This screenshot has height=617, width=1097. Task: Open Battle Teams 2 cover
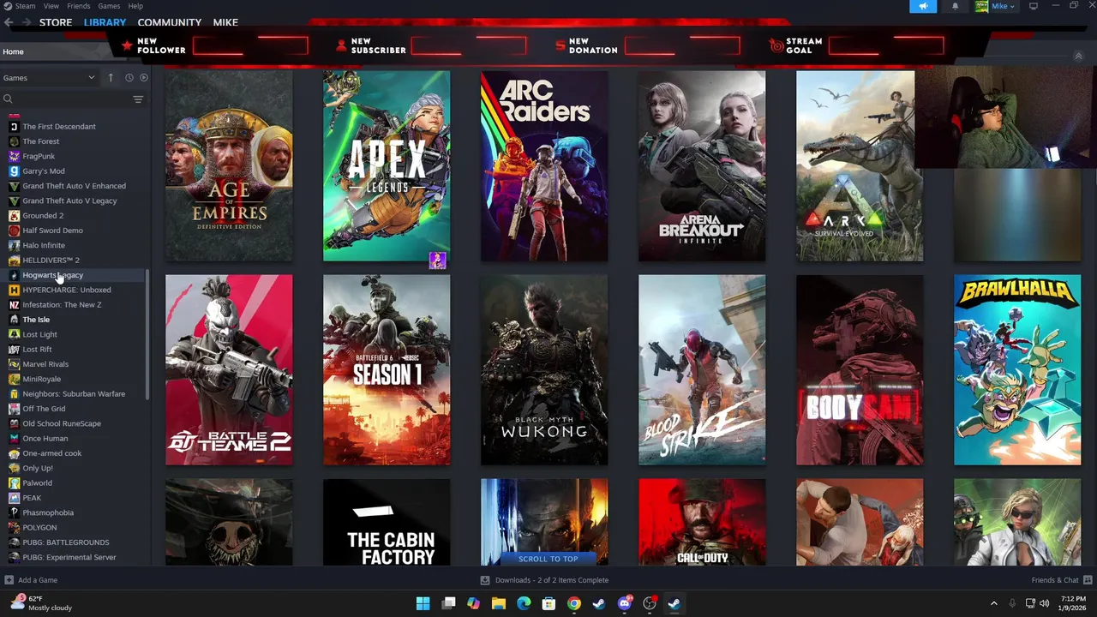(229, 370)
